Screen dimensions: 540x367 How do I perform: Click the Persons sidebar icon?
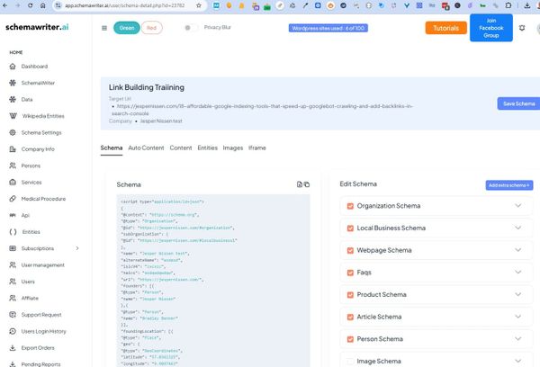click(13, 166)
